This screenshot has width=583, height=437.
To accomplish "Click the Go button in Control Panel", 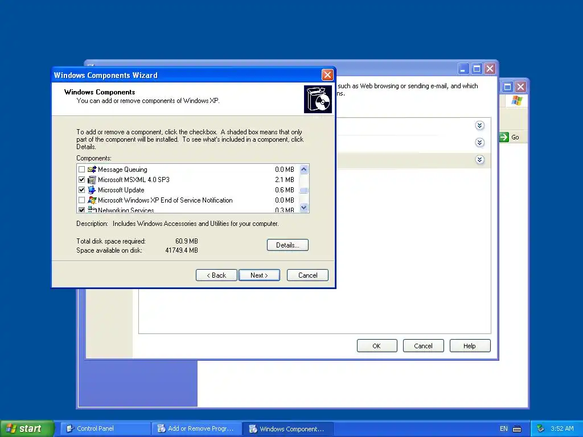I will (510, 137).
